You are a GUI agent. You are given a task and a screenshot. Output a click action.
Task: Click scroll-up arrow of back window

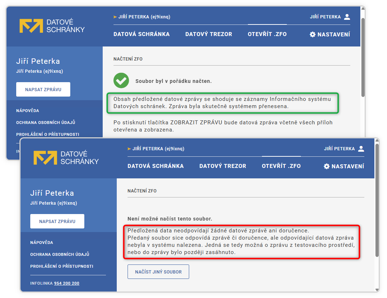363,9
